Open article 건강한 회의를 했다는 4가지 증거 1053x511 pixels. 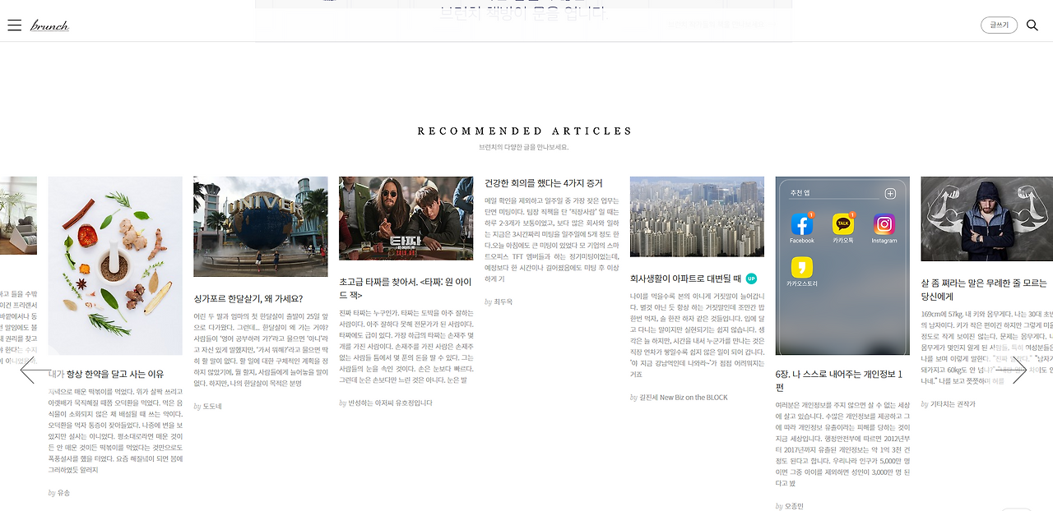(543, 183)
